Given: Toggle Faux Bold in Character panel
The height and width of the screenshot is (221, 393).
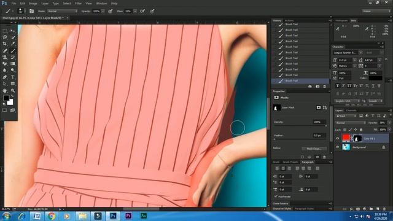Looking at the screenshot, I should point(338,86).
